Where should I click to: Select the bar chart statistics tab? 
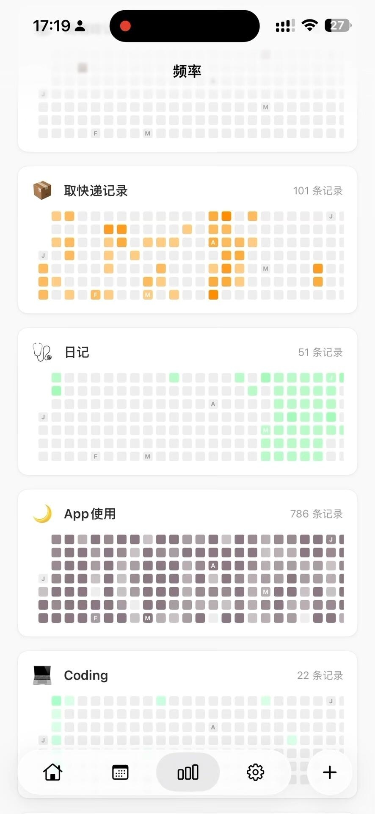point(188,772)
